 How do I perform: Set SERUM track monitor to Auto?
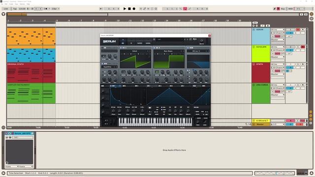(x=278, y=36)
